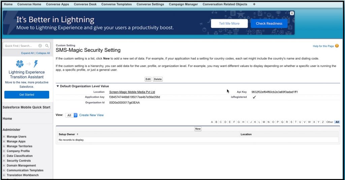Click the Location column header

click(246, 134)
